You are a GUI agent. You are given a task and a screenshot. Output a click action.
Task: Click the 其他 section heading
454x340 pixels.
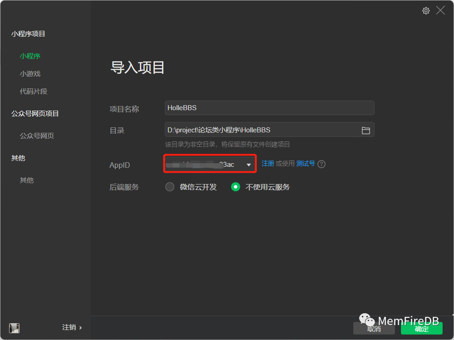[x=18, y=158]
